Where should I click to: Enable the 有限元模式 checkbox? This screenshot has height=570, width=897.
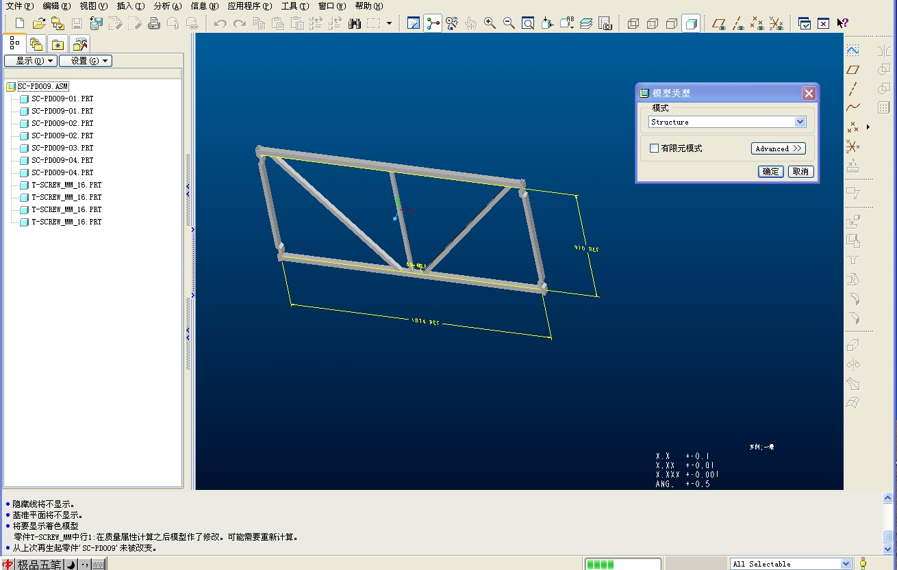coord(654,148)
